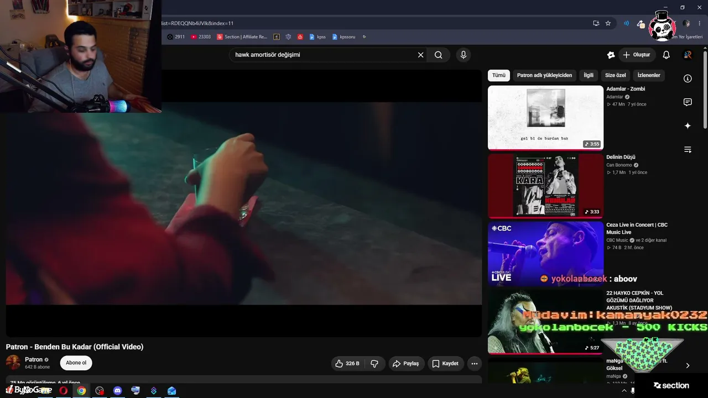The image size is (708, 398).
Task: Bookmark this page with the star icon
Action: coord(608,23)
